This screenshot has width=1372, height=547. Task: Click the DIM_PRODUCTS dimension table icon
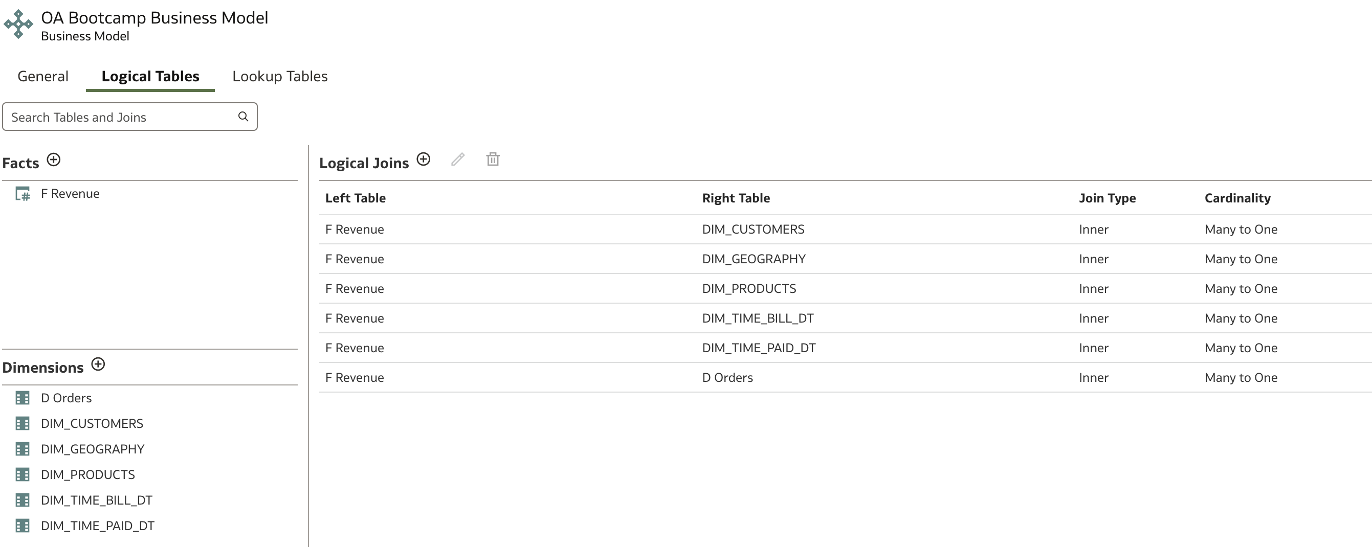(23, 474)
